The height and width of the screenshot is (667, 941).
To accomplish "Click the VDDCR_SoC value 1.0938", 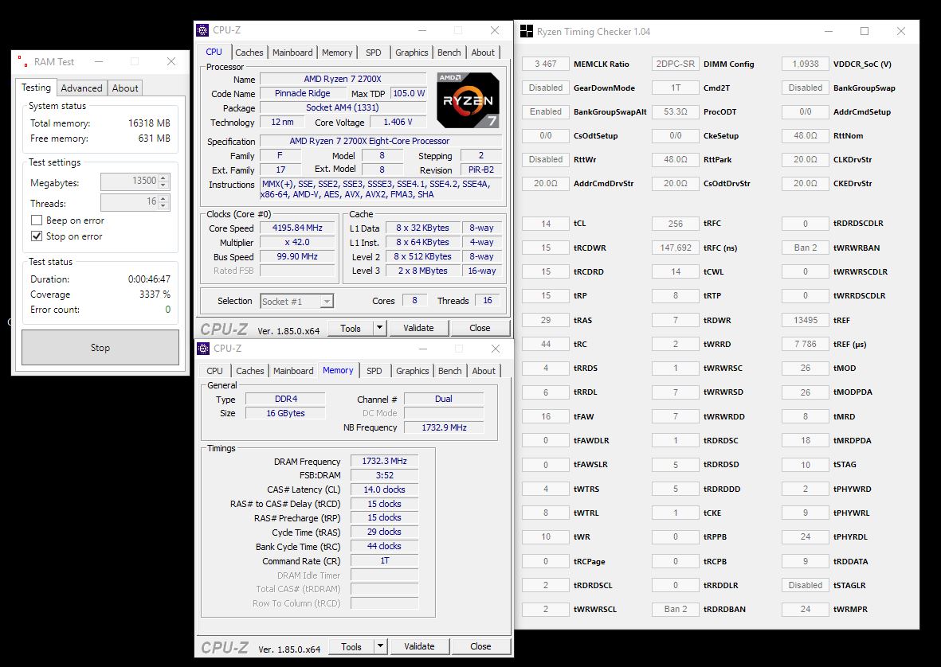I will point(806,64).
